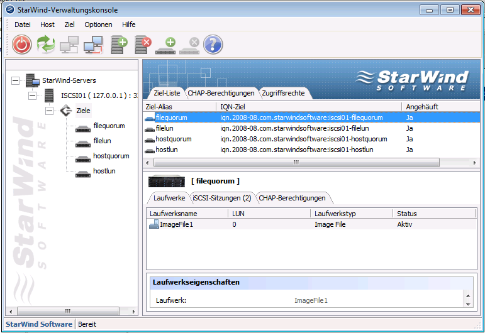This screenshot has width=485, height=333.
Task: Click remove host server icon with red X
Action: coord(143,45)
